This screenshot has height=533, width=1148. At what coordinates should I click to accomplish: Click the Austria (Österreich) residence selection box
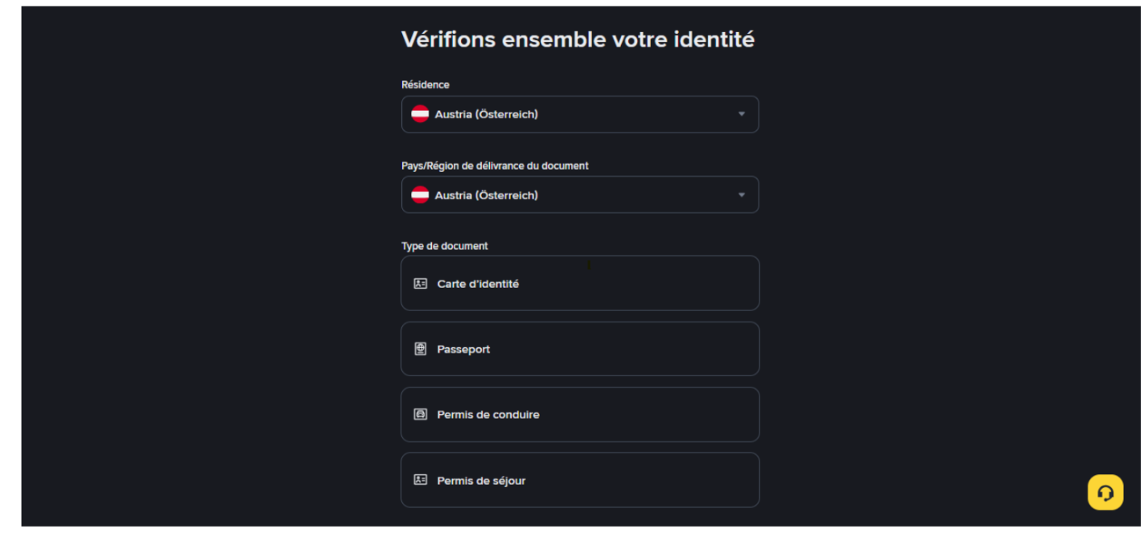pos(579,113)
